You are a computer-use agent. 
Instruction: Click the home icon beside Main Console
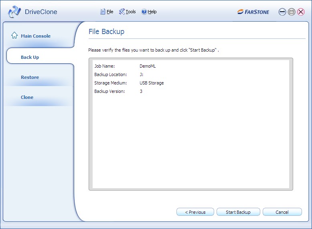(14, 36)
